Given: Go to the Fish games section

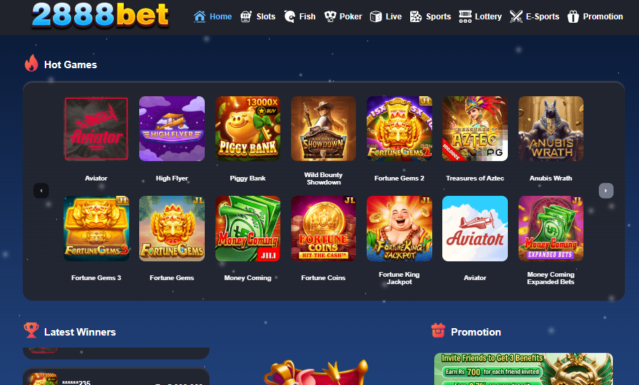Looking at the screenshot, I should click(x=300, y=17).
